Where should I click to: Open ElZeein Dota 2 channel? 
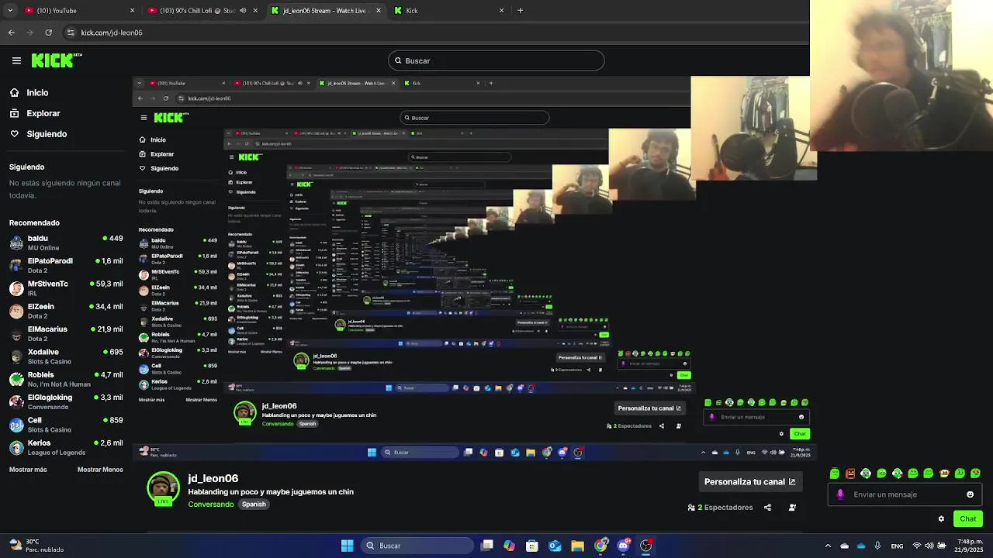66,311
